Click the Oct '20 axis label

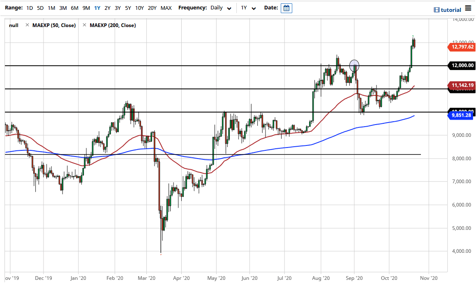tap(389, 278)
